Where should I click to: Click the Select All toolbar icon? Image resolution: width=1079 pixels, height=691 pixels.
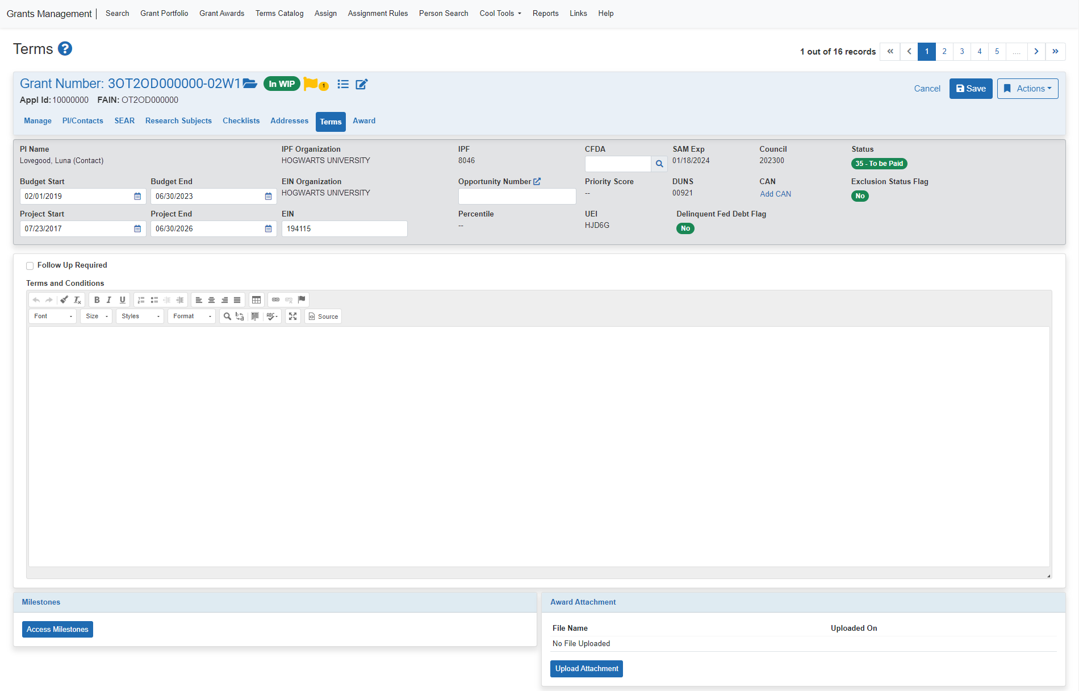pos(255,317)
